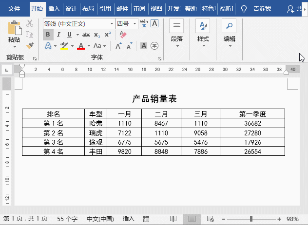The height and width of the screenshot is (225, 308).
Task: Click the phonetic guide wén icon
Action: (x=144, y=23)
